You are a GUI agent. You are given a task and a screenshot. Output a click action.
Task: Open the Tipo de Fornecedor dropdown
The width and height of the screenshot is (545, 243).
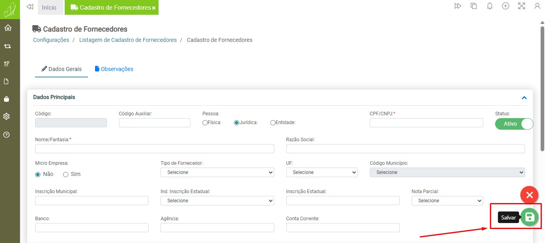[217, 172]
